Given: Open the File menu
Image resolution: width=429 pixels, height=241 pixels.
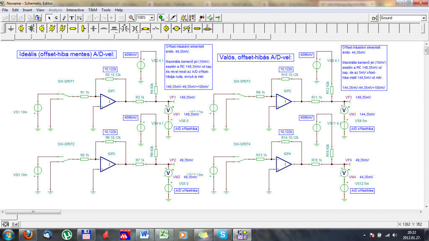Looking at the screenshot, I should click(5, 10).
